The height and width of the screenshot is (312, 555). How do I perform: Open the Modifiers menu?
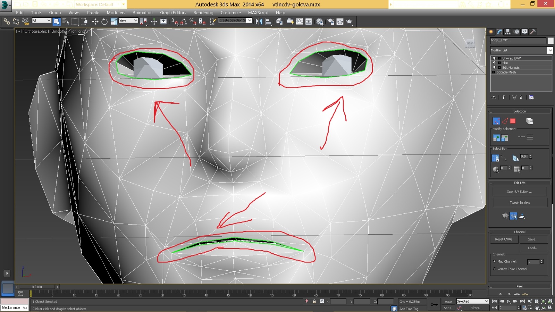pyautogui.click(x=116, y=12)
